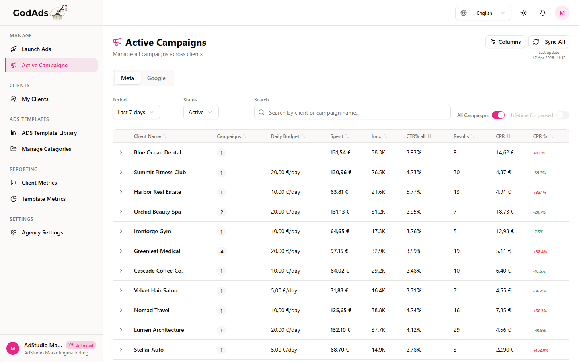Select the Launch Ads rocket icon
Screen dimensions: 579x362
coord(13,49)
